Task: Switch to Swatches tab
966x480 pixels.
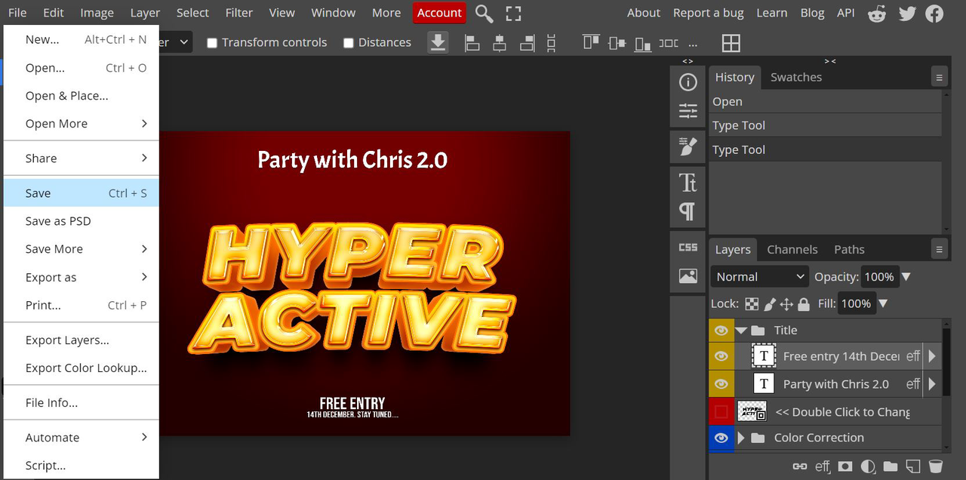Action: pos(796,77)
